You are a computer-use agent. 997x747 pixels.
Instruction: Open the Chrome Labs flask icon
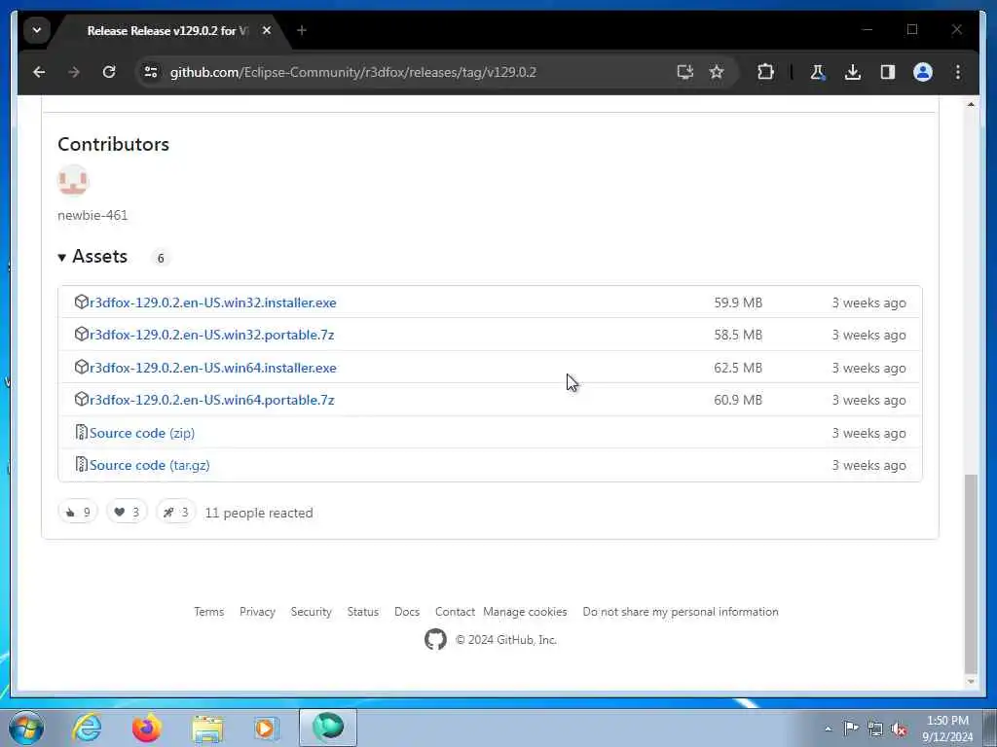click(818, 72)
